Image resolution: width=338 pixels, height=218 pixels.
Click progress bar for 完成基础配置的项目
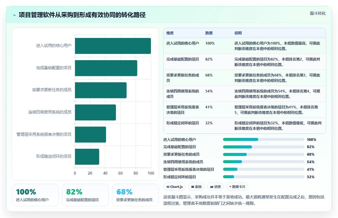pyautogui.click(x=264, y=147)
